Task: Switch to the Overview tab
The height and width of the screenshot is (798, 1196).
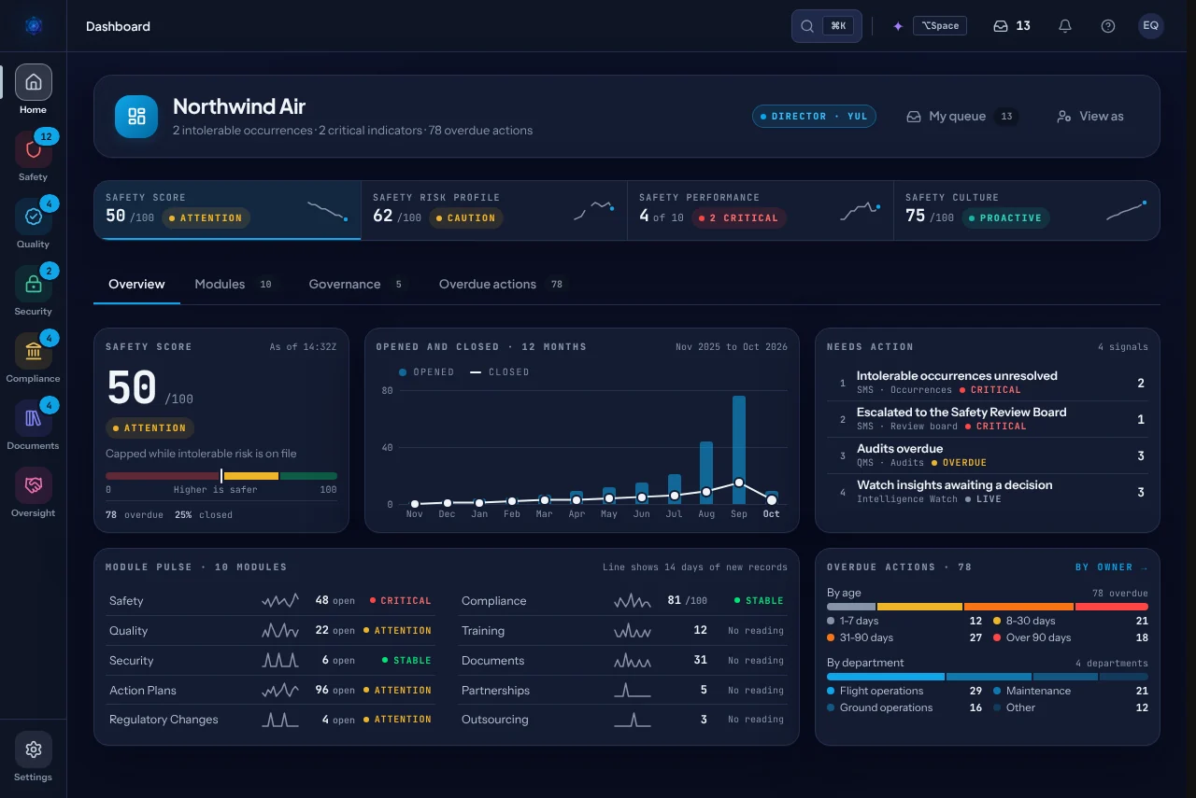Action: click(136, 284)
